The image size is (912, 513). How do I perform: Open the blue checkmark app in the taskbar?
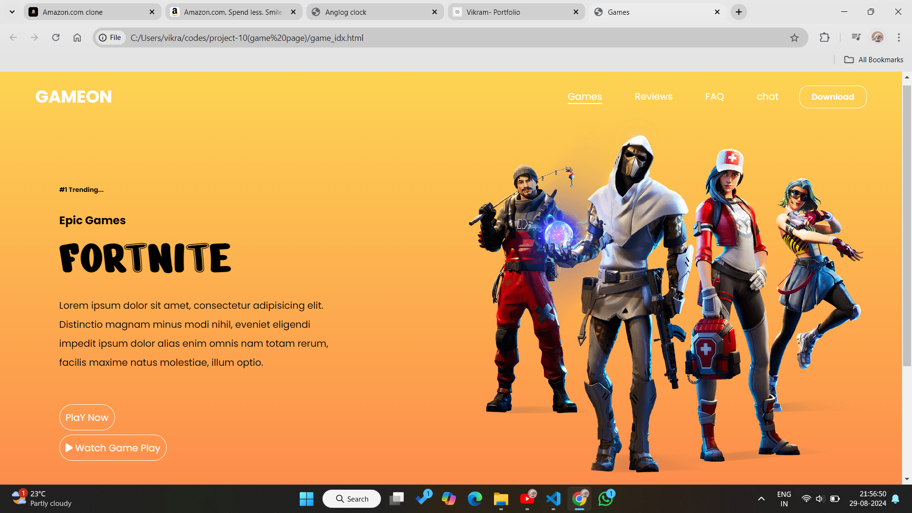point(423,499)
